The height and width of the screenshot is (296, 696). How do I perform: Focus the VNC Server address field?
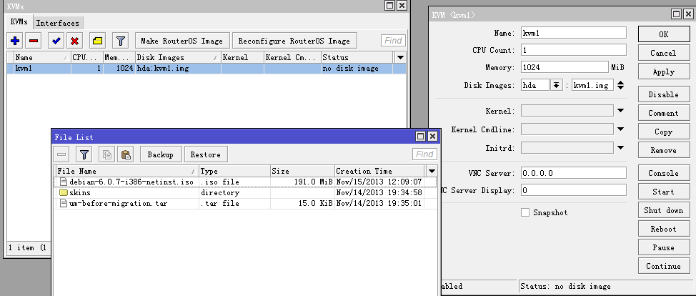coord(574,173)
